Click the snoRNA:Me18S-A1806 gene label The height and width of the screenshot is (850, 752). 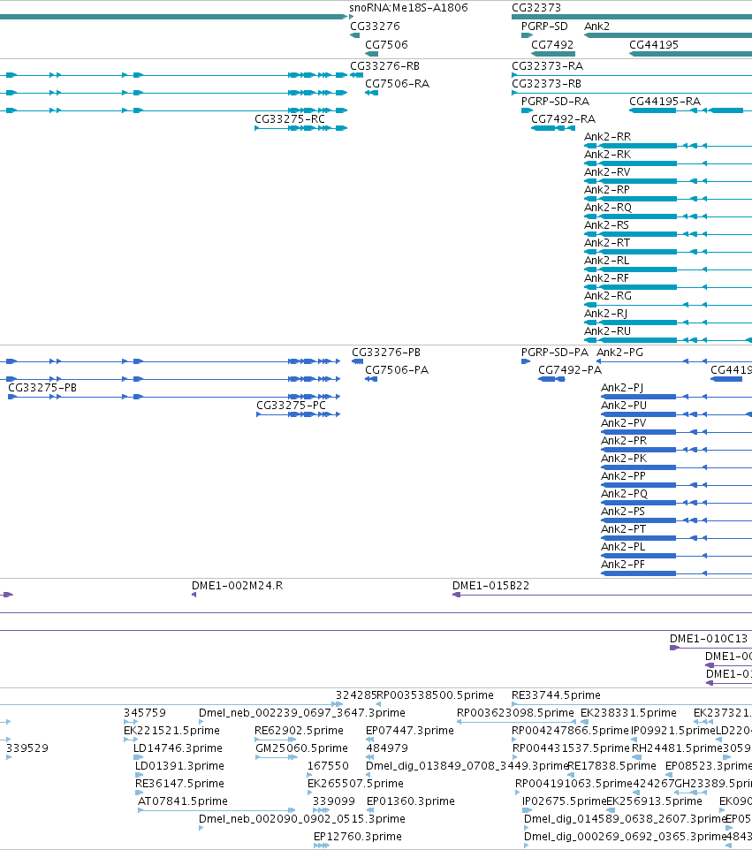(408, 8)
